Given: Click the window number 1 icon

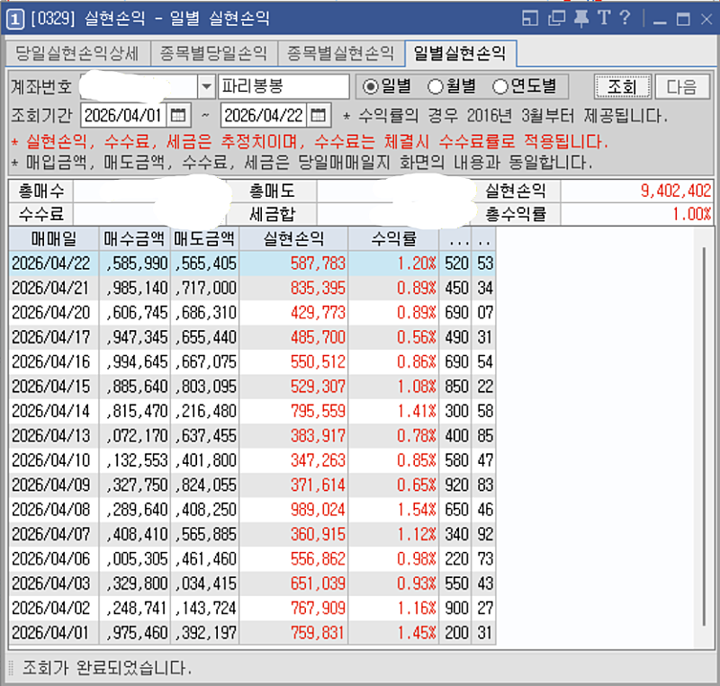Looking at the screenshot, I should point(15,18).
